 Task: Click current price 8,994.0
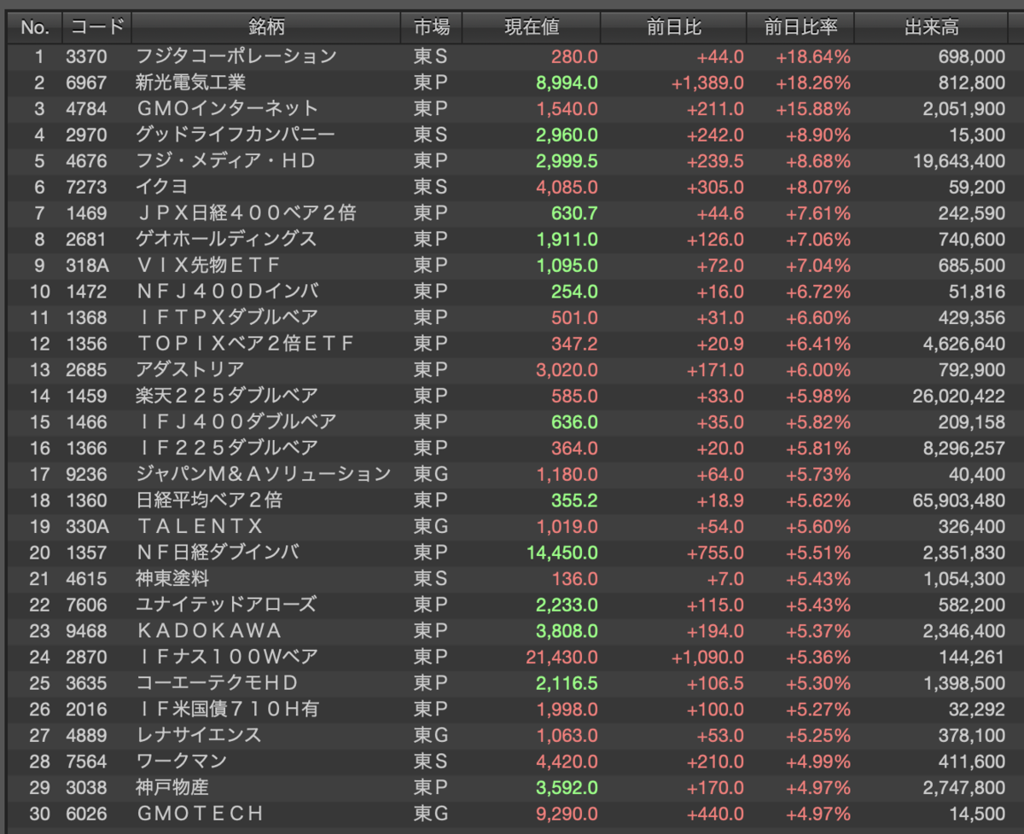click(x=567, y=83)
